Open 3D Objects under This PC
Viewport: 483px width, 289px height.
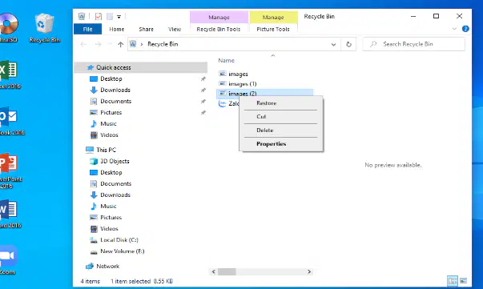115,161
